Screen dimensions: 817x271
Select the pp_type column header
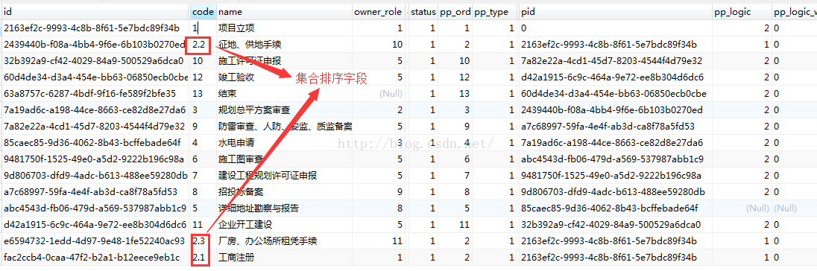[x=494, y=12]
